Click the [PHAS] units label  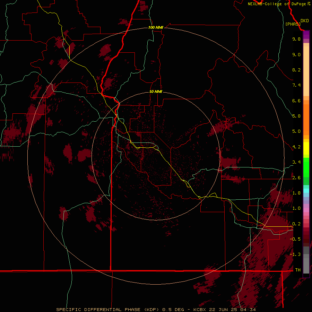pyautogui.click(x=293, y=24)
